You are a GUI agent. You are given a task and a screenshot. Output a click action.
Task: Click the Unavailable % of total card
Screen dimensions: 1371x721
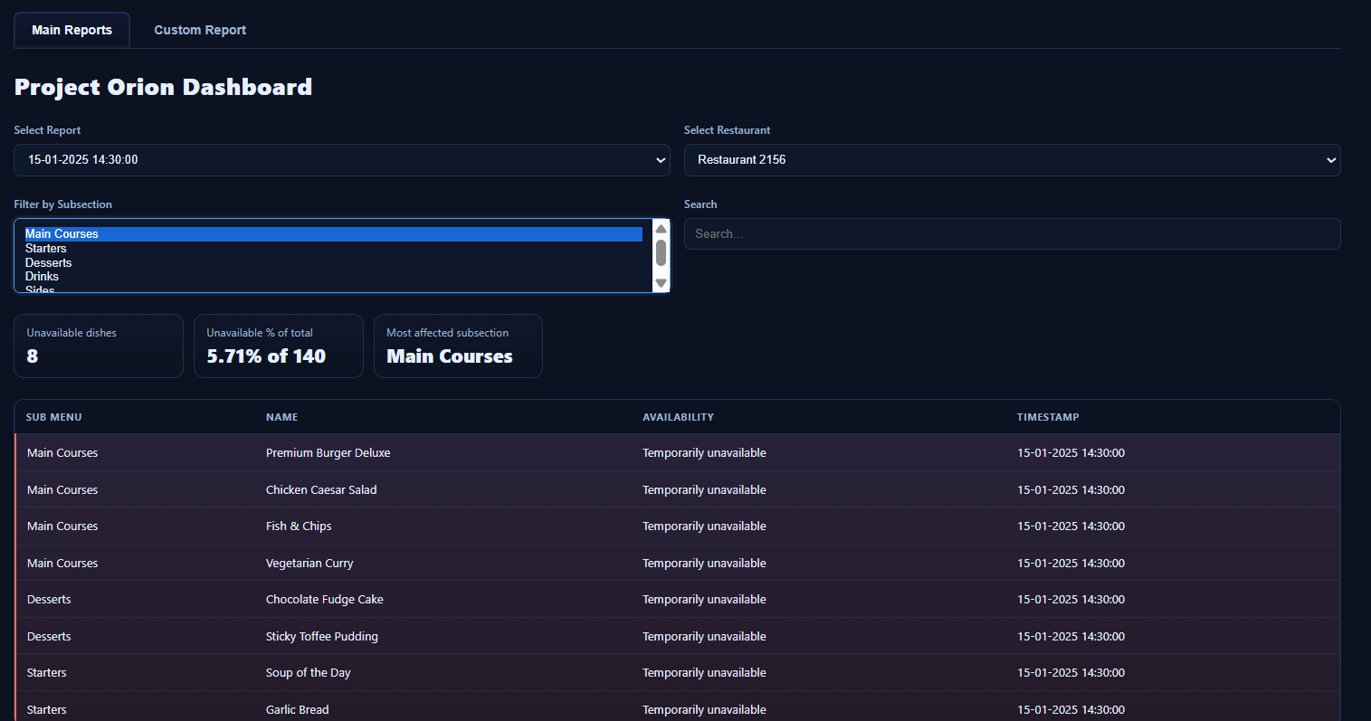pos(278,346)
